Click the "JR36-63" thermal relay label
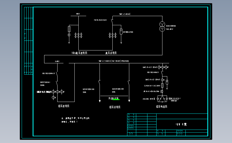The image size is (232, 143). [x=151, y=91]
